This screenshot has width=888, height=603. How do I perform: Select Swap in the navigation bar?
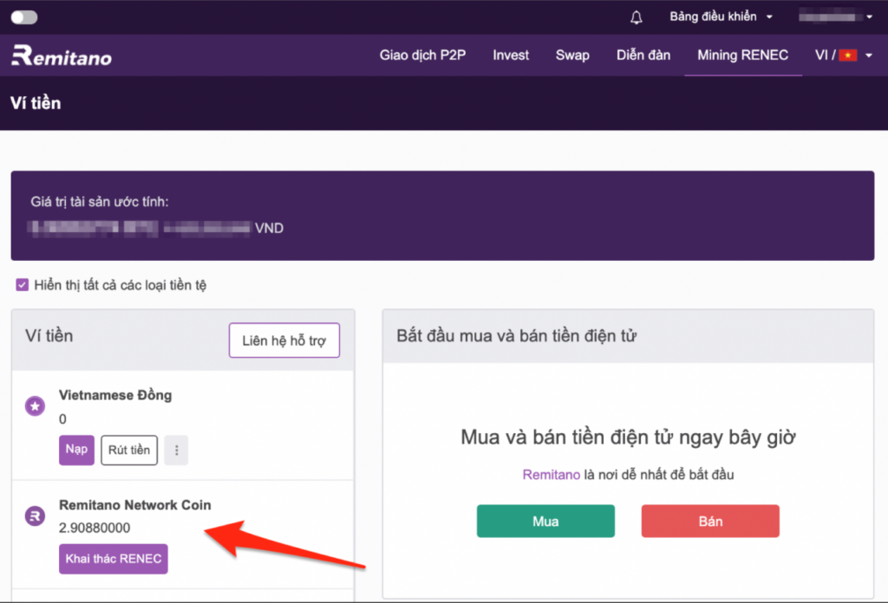tap(572, 55)
